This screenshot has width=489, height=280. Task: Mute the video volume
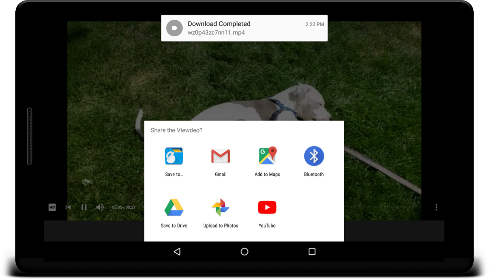[100, 207]
